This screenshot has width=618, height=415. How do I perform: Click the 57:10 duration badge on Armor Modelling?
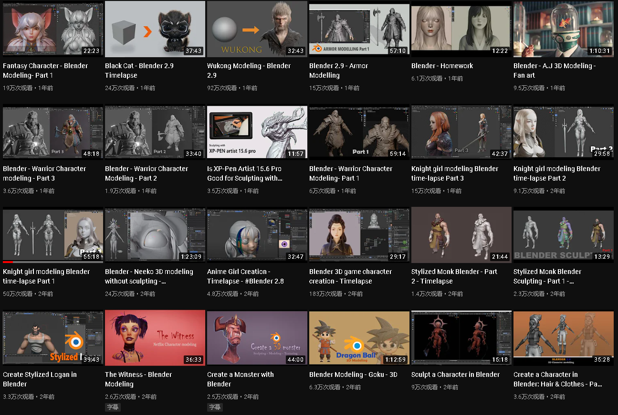point(398,51)
